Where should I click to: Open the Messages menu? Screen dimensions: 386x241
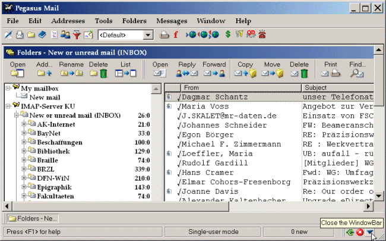click(172, 21)
